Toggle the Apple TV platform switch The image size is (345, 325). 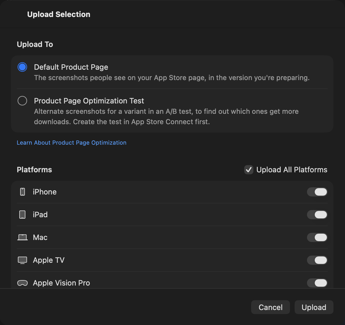tap(317, 260)
